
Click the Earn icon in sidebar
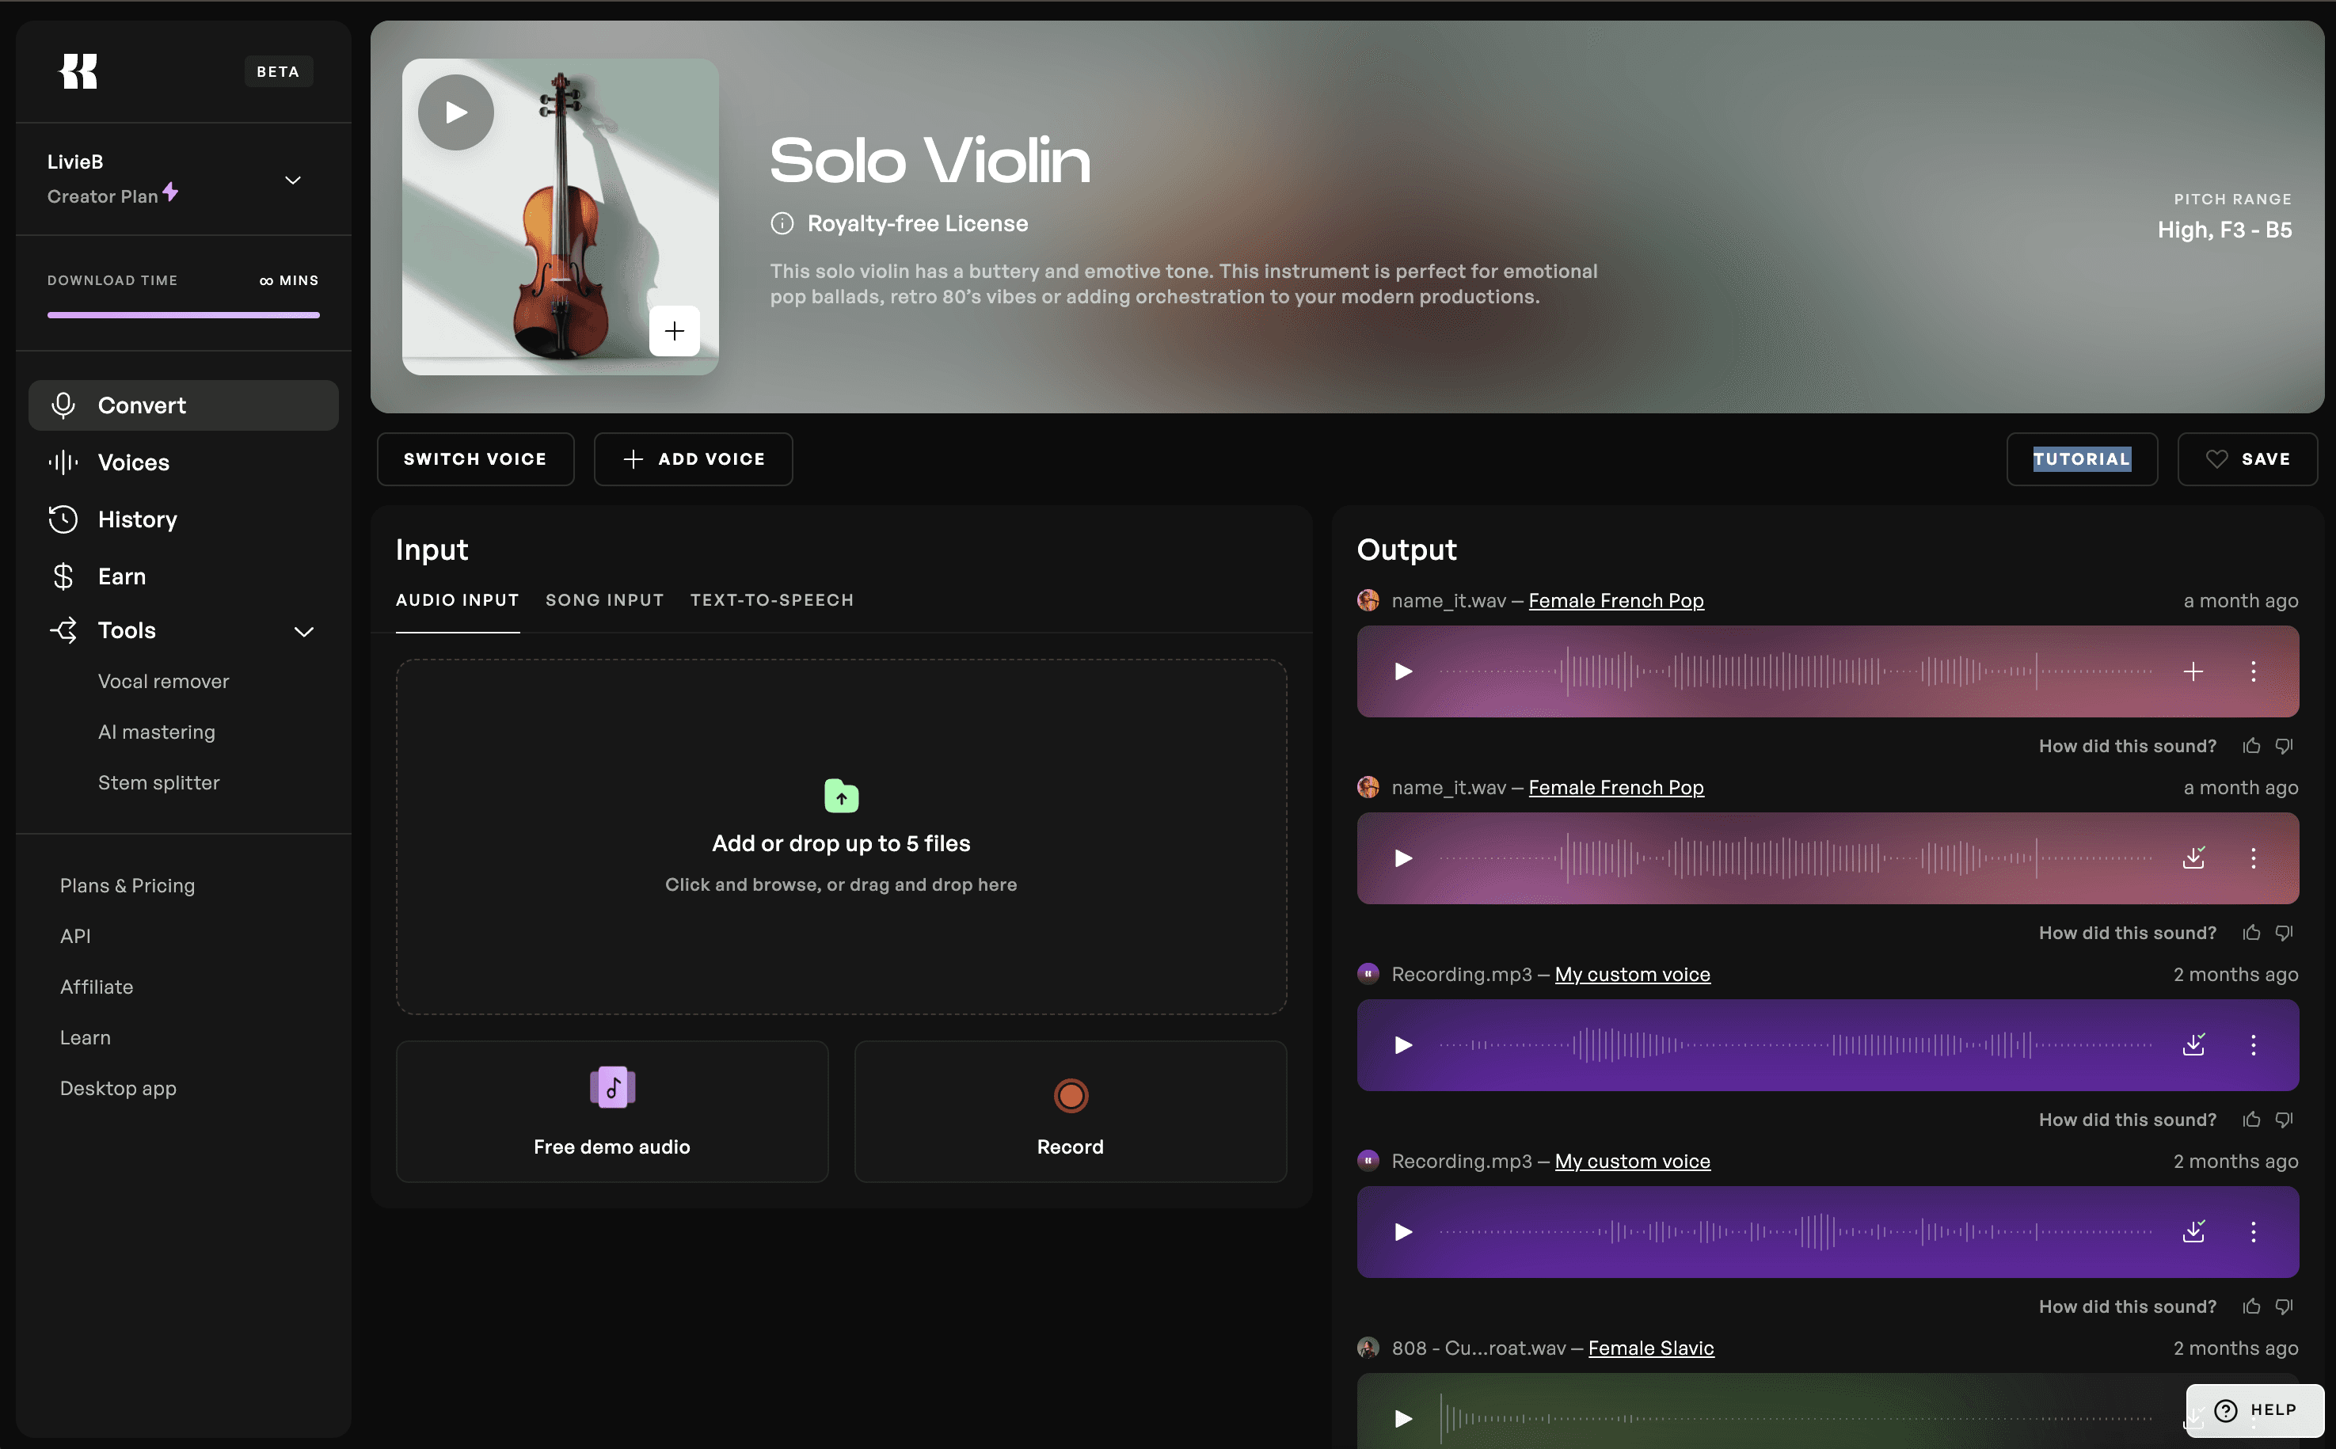(x=62, y=576)
